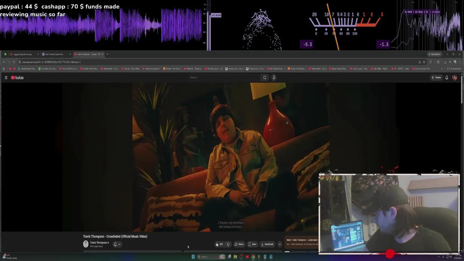464x261 pixels.
Task: Click the music video player
Action: [x=231, y=157]
